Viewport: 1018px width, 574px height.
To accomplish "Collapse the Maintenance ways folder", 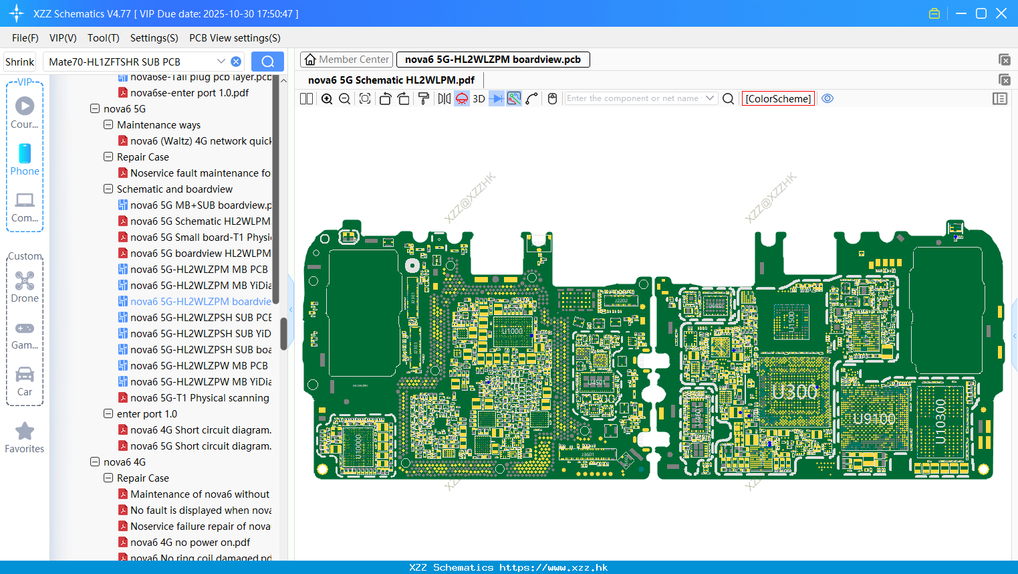I will coord(108,124).
